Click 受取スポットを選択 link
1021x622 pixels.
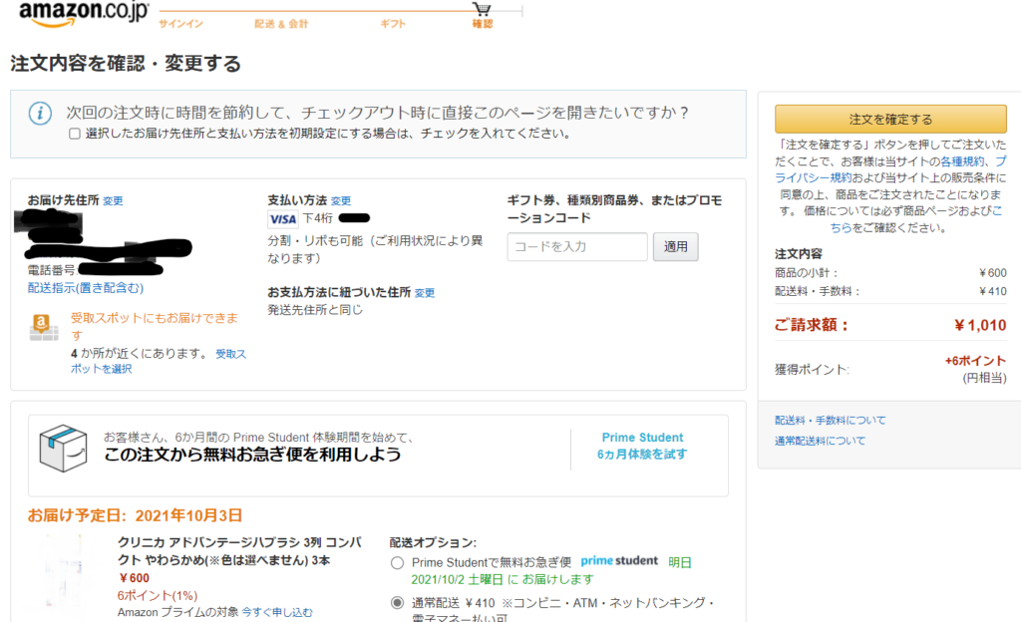point(159,361)
